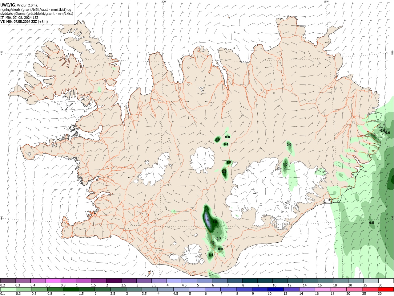Screen dimensions: 394x296
Task: Click the 0.2 label on the upper legend
Action: [x=2, y=285]
